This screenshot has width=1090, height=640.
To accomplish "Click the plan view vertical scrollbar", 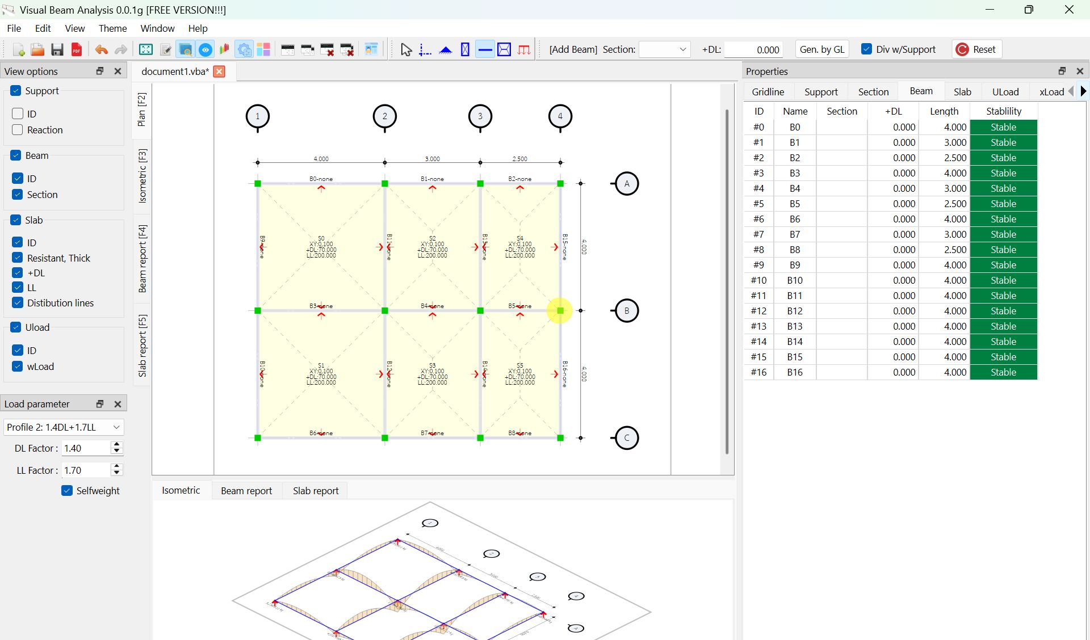I will point(727,281).
